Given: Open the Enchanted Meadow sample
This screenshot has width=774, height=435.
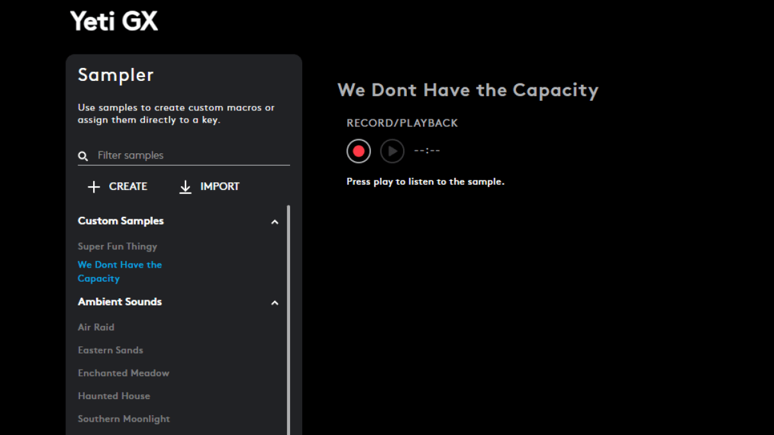Looking at the screenshot, I should click(123, 373).
